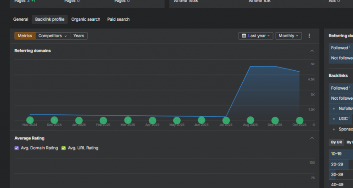
Task: Switch to Organic search tab
Action: coord(86,19)
